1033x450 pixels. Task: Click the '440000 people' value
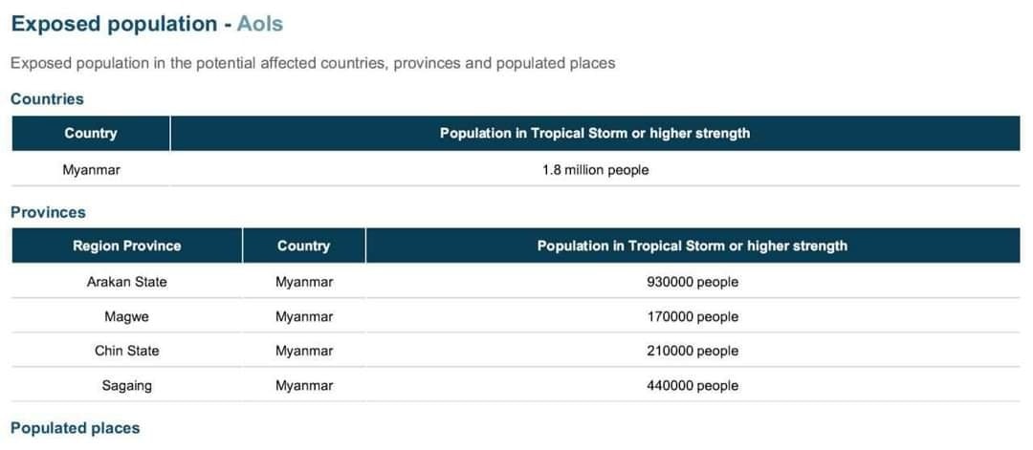[x=692, y=386]
